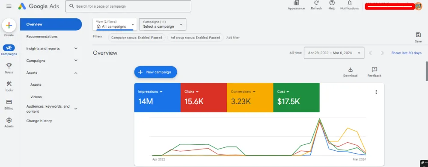Send Feedback on overview

[374, 72]
